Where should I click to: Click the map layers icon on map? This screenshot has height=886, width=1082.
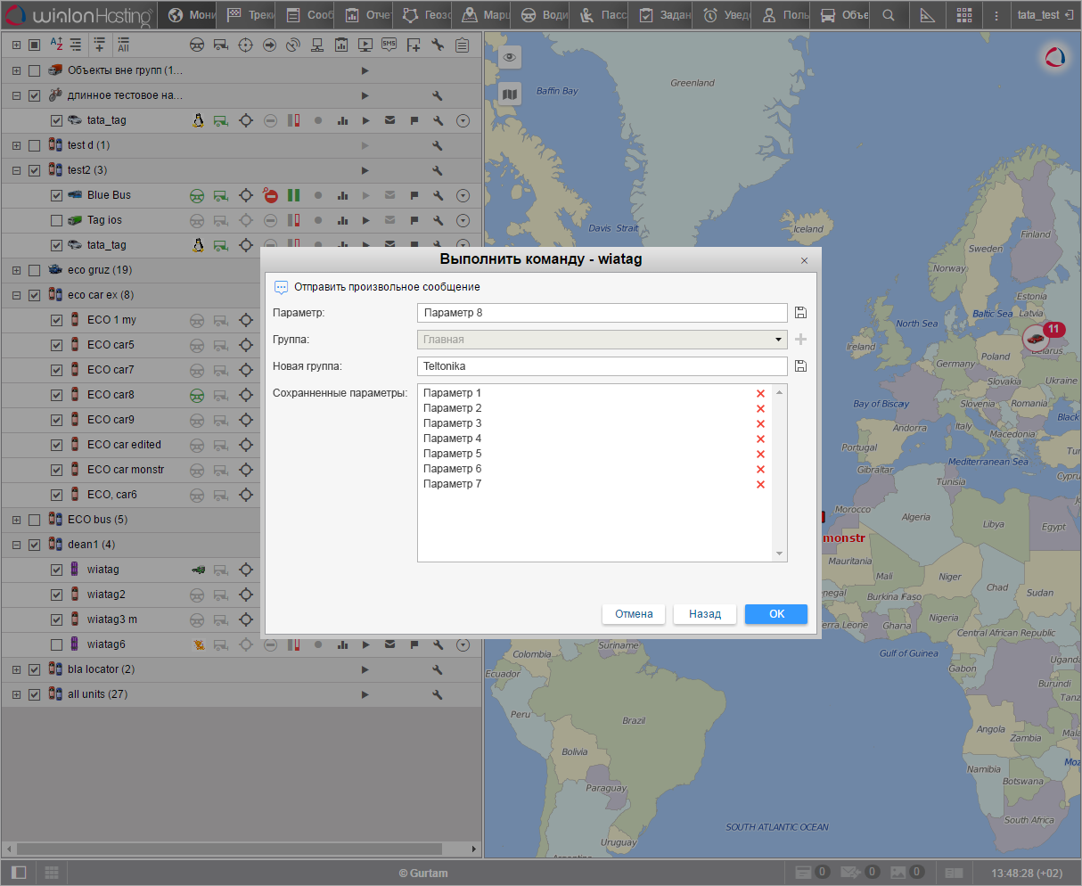(509, 94)
